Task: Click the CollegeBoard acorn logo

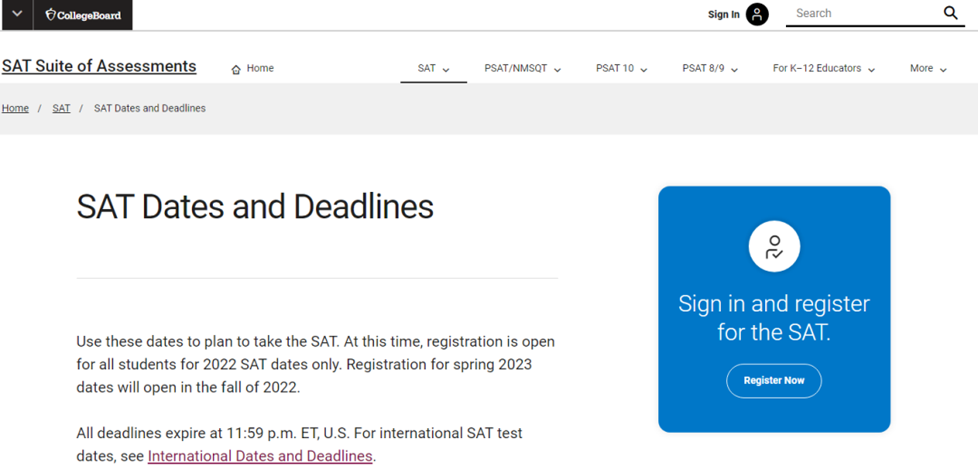Action: click(83, 15)
